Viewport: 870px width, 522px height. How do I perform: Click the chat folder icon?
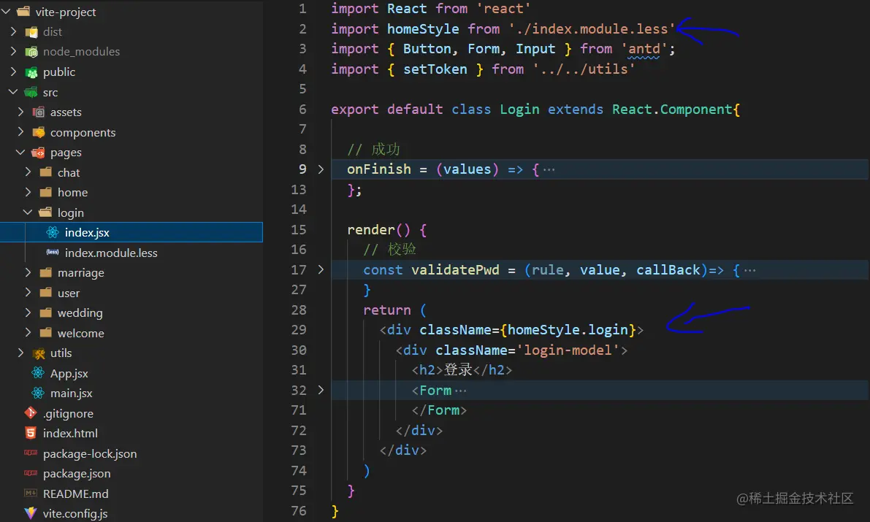46,172
